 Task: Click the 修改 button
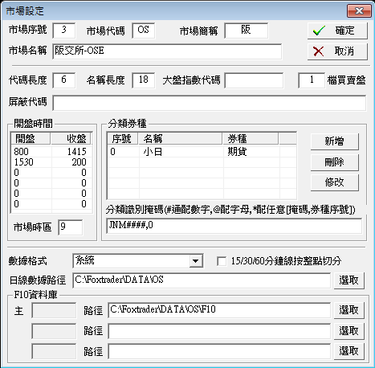click(334, 182)
